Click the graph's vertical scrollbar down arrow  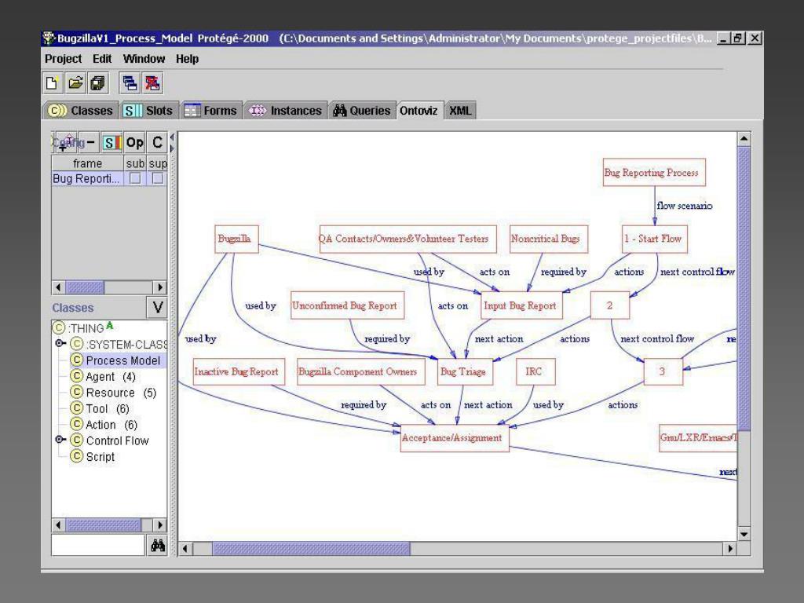click(744, 534)
